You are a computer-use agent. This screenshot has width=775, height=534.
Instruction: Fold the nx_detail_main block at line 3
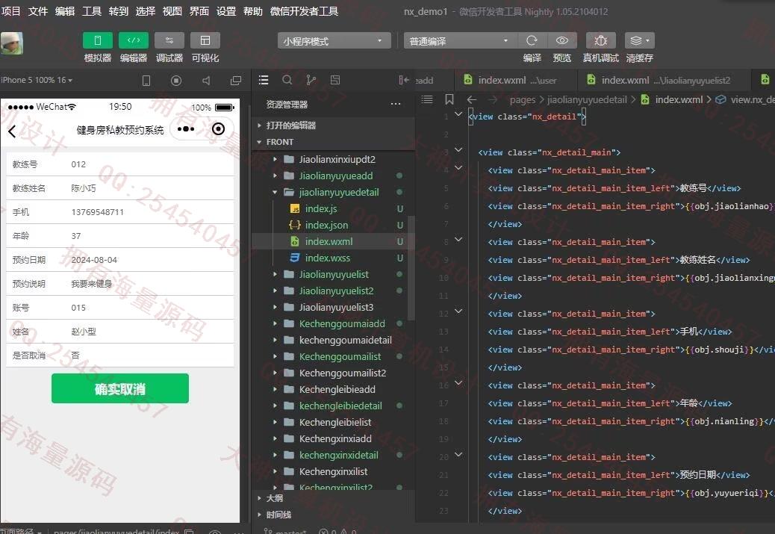[x=458, y=150]
